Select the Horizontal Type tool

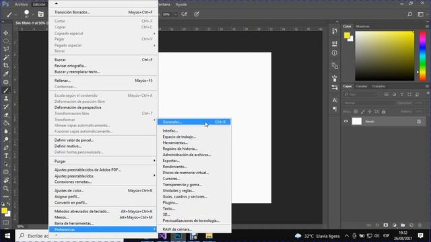click(x=6, y=156)
